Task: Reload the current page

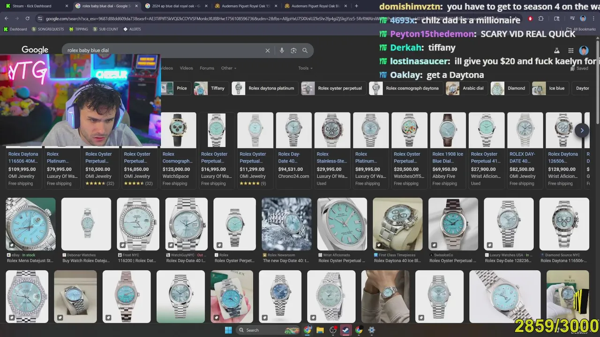Action: (x=27, y=18)
